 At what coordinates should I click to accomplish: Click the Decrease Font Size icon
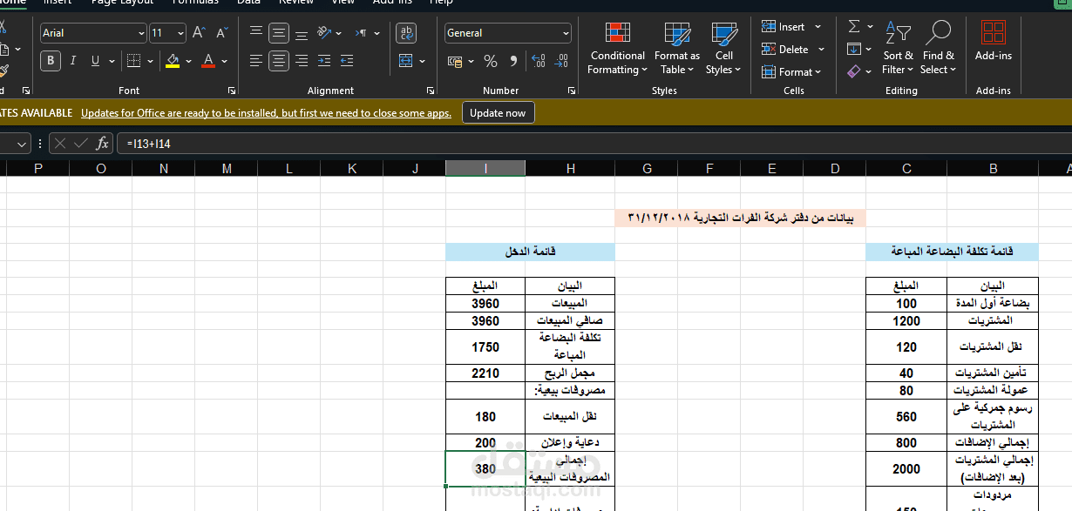[x=221, y=33]
